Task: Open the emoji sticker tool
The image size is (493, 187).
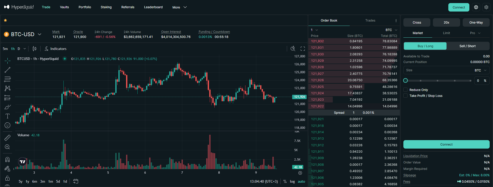Action: (x=7, y=125)
